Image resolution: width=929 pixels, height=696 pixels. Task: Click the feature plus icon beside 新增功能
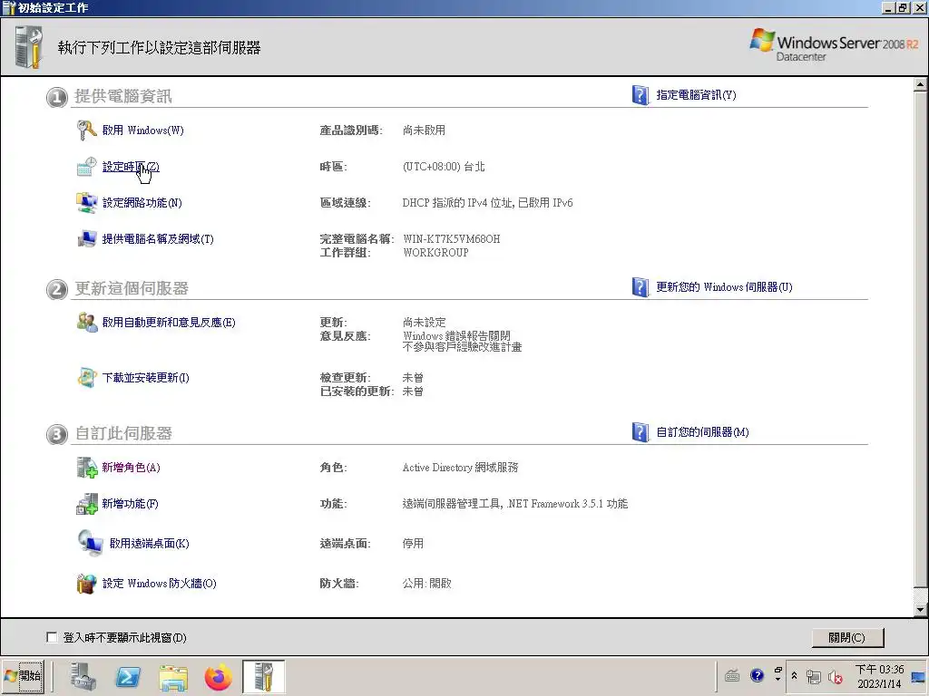pyautogui.click(x=87, y=504)
